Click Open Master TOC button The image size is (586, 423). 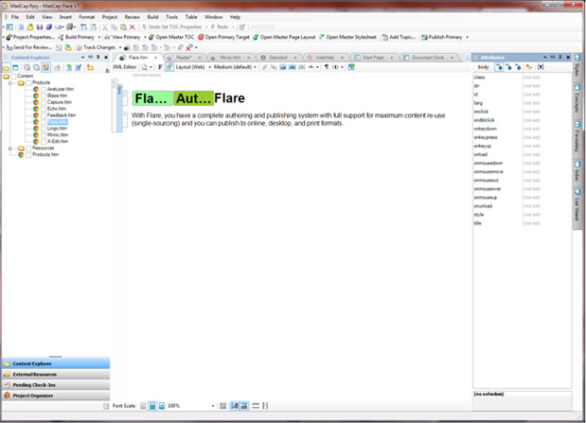pos(171,37)
